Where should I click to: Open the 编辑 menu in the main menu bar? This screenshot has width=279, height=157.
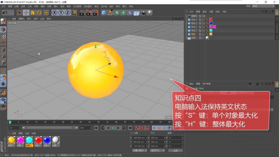[10, 6]
